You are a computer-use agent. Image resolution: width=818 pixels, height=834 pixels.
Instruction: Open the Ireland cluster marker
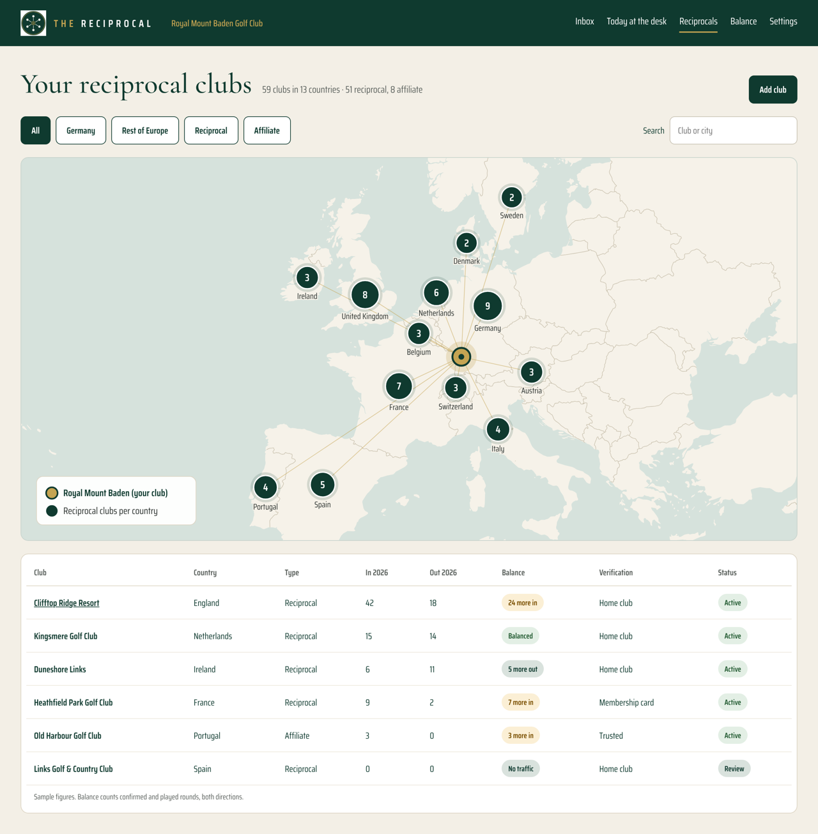(307, 278)
